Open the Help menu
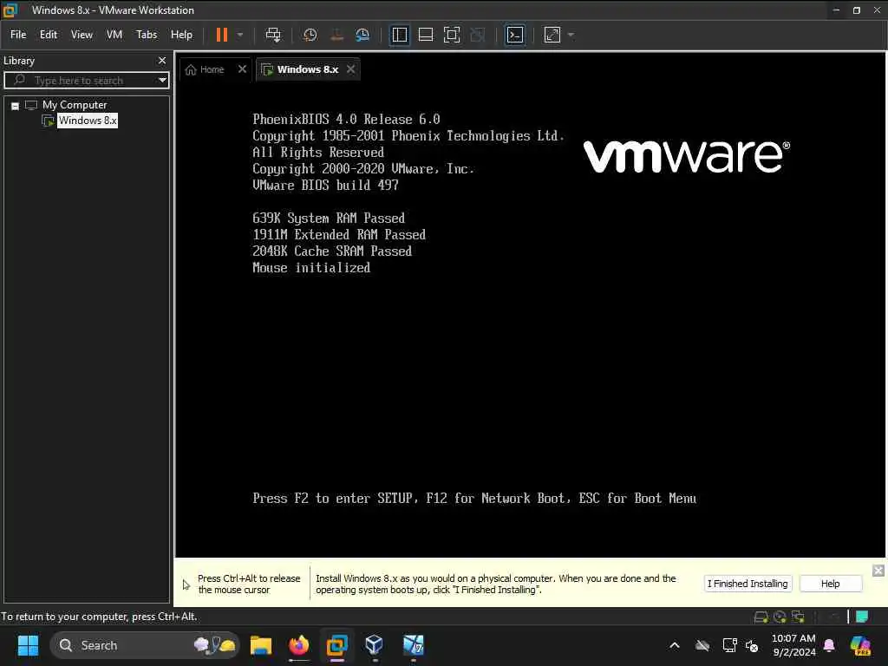The width and height of the screenshot is (888, 666). click(181, 35)
